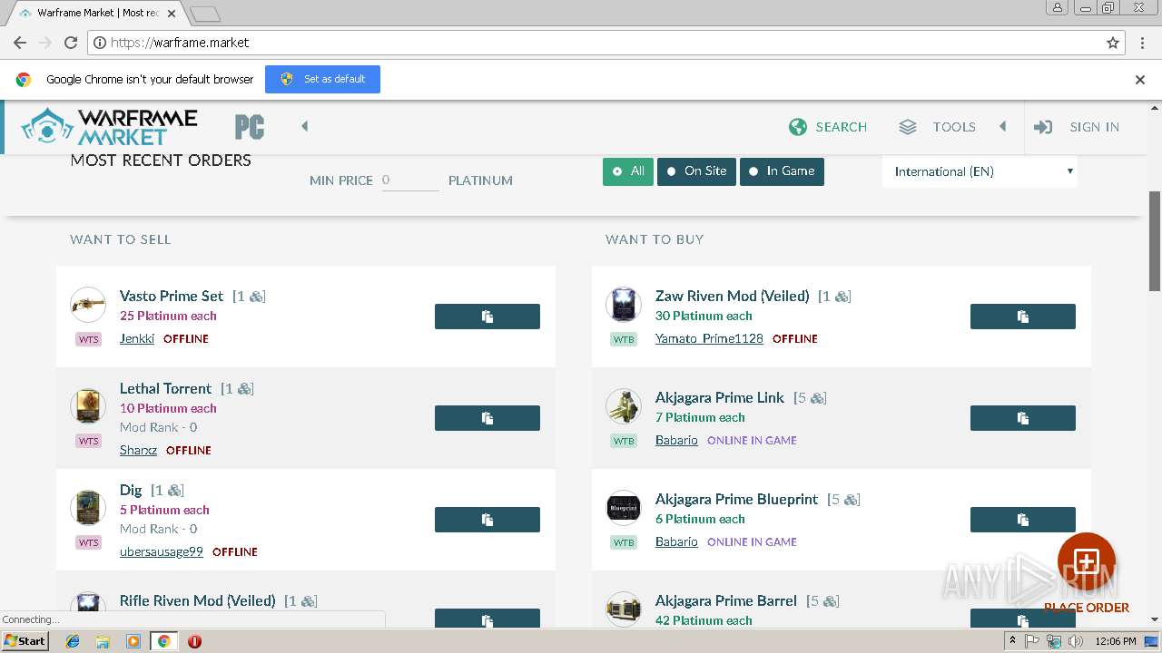Click the Sign In arrow icon

tap(1043, 127)
